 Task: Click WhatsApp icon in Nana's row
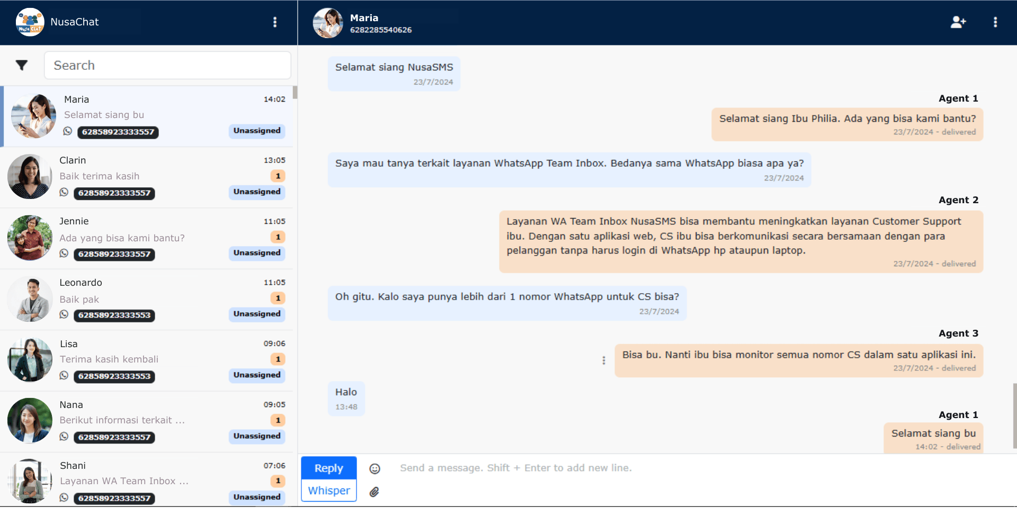click(x=64, y=437)
